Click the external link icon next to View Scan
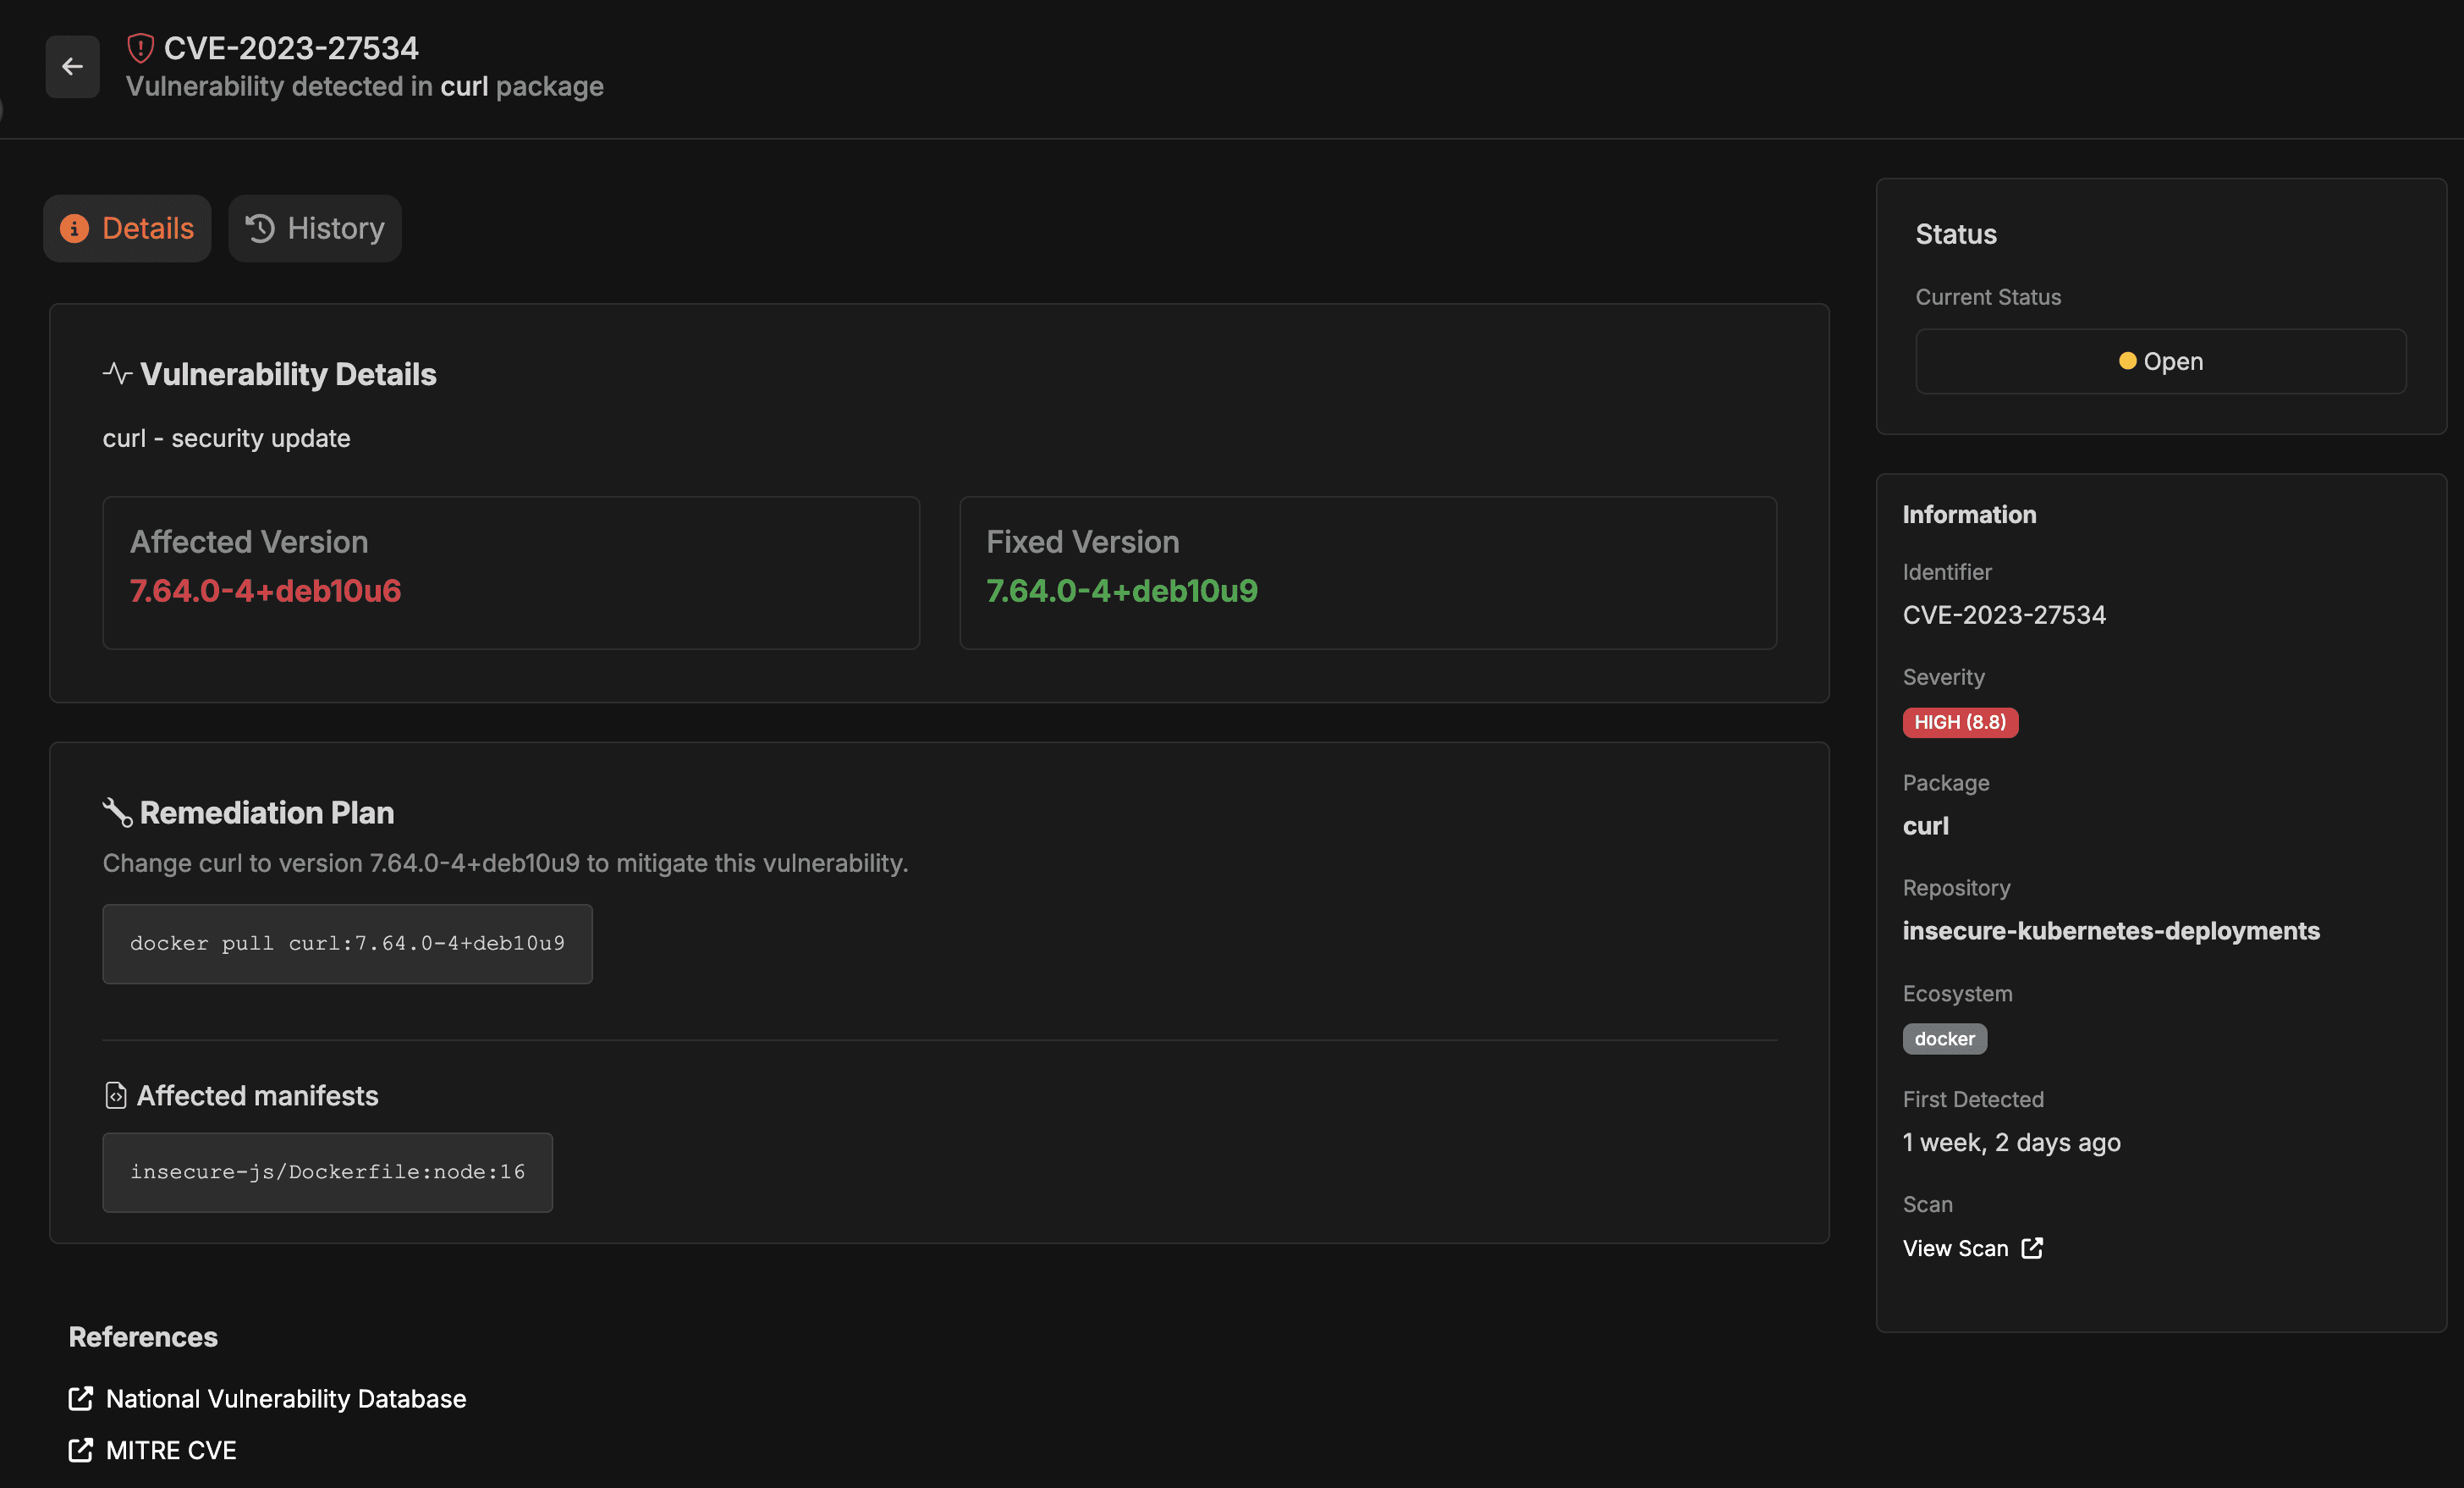Viewport: 2464px width, 1488px height. 2032,1248
